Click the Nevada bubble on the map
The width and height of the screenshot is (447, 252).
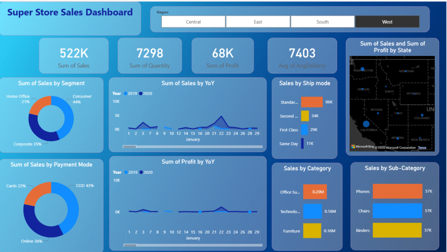point(378,114)
